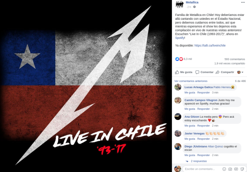Click the post privacy gear icon
Viewport: 247px width, 172px height.
pyautogui.click(x=195, y=7)
